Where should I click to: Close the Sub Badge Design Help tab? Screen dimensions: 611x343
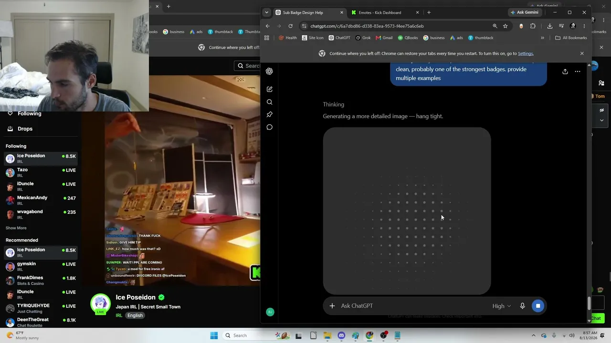click(x=341, y=12)
